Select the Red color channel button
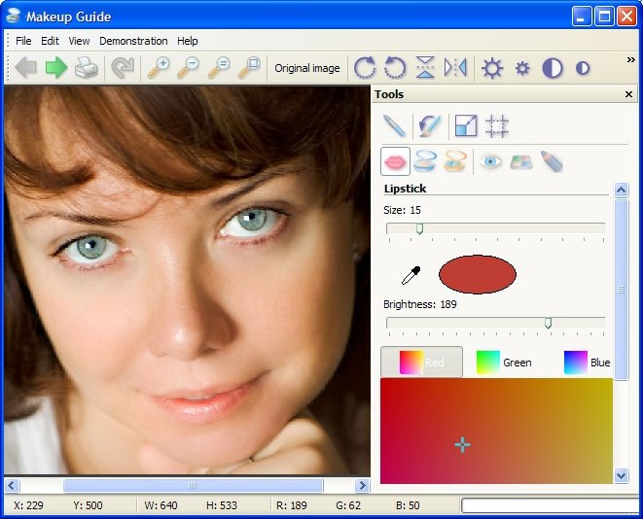 (x=421, y=363)
